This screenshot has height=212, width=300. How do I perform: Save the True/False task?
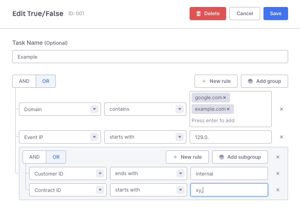(275, 14)
